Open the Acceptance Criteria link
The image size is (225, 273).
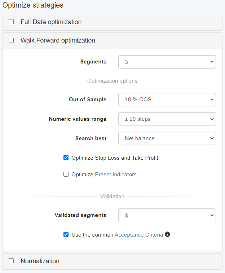pyautogui.click(x=138, y=235)
